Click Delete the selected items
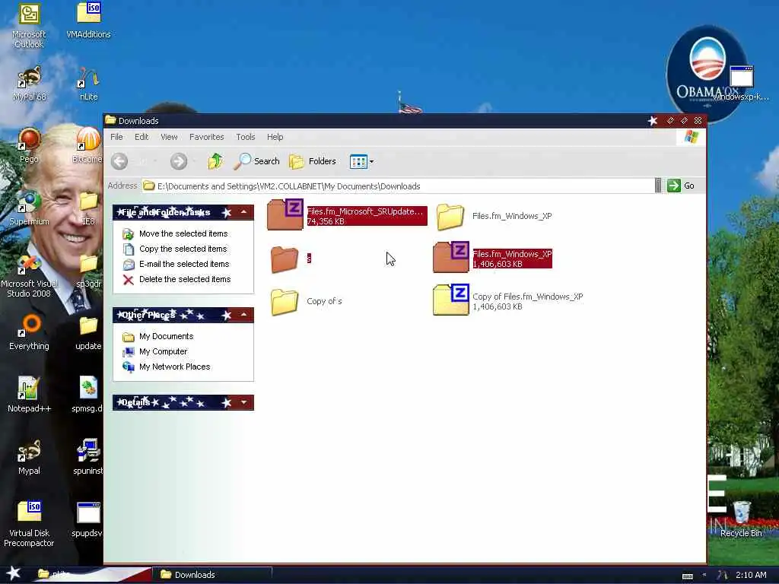This screenshot has width=779, height=584. click(x=185, y=280)
